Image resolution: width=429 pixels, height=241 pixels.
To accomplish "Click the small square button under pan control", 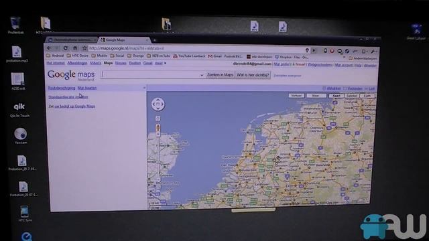I will (158, 118).
